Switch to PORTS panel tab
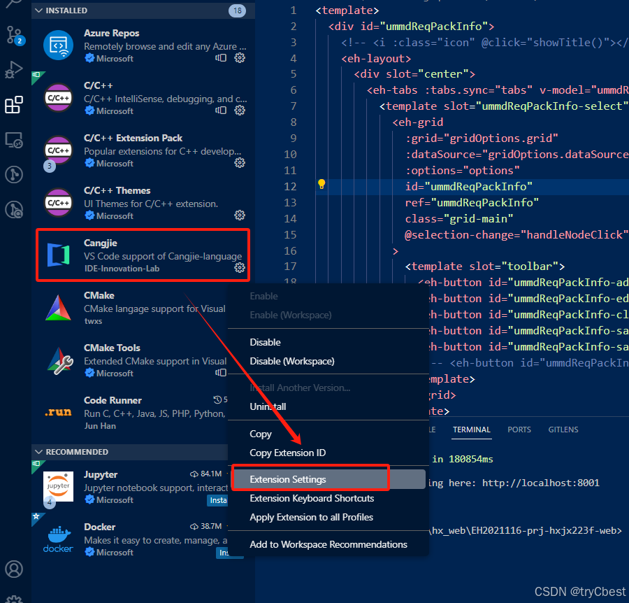 519,430
